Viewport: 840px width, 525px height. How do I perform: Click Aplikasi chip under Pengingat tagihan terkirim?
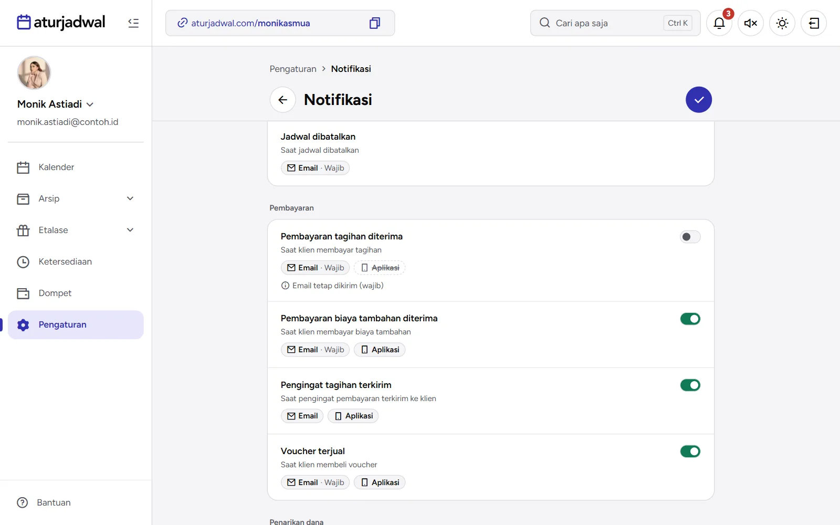click(353, 416)
